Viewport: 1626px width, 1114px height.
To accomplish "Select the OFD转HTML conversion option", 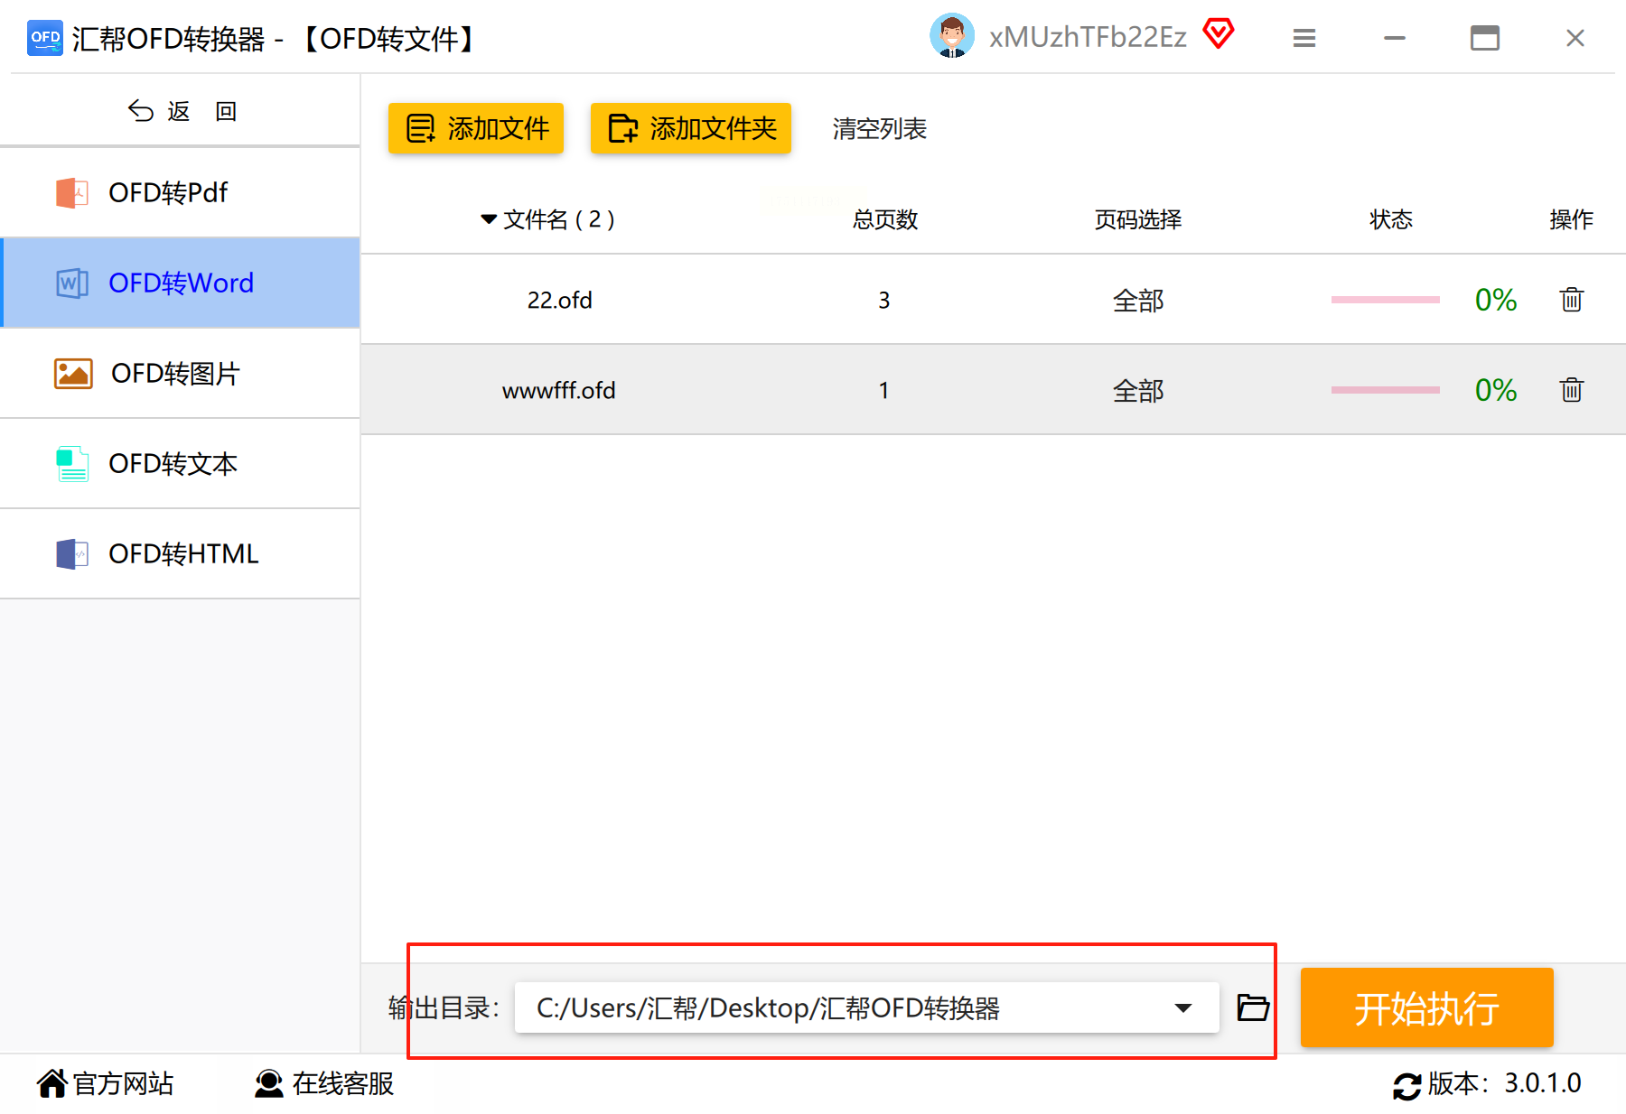I will click(181, 553).
